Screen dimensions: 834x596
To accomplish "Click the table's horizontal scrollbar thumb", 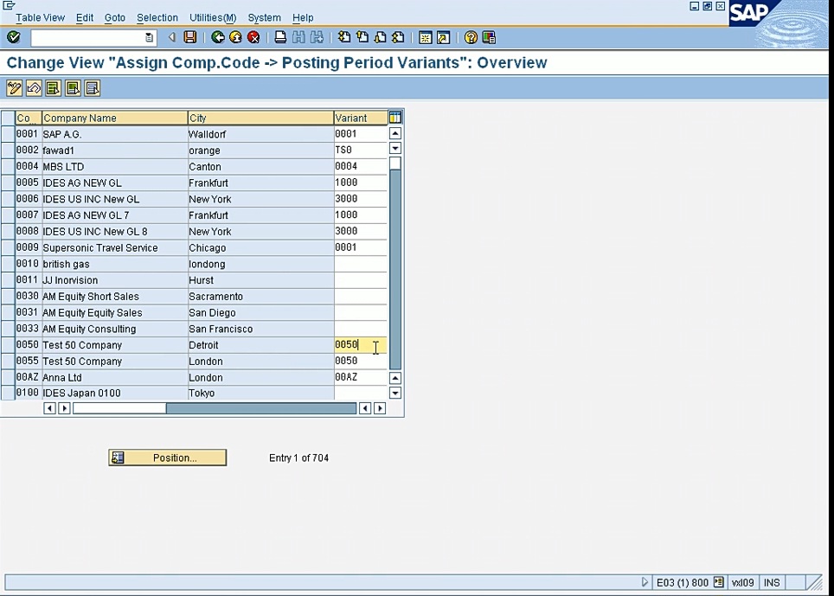I will coord(119,408).
